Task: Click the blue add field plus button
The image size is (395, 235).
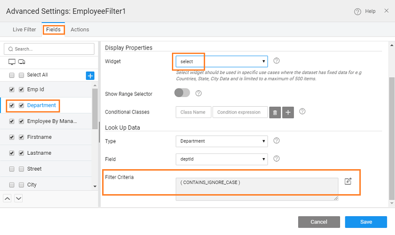Action: 90,75
